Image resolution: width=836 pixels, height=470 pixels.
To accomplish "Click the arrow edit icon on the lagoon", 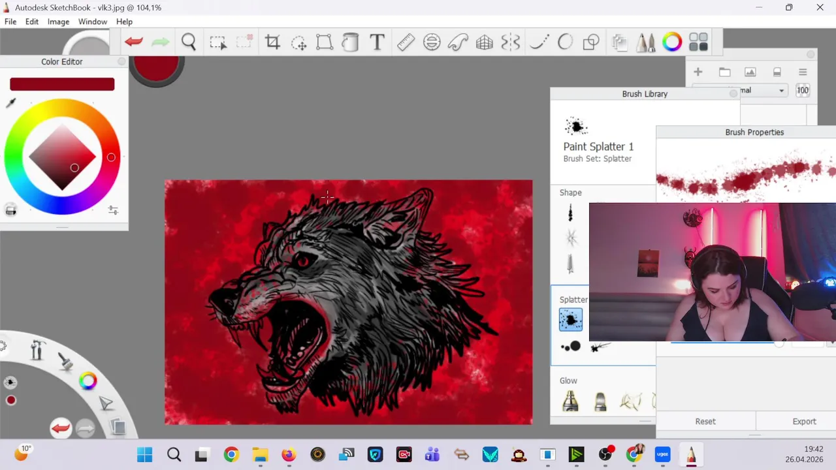I will [106, 403].
